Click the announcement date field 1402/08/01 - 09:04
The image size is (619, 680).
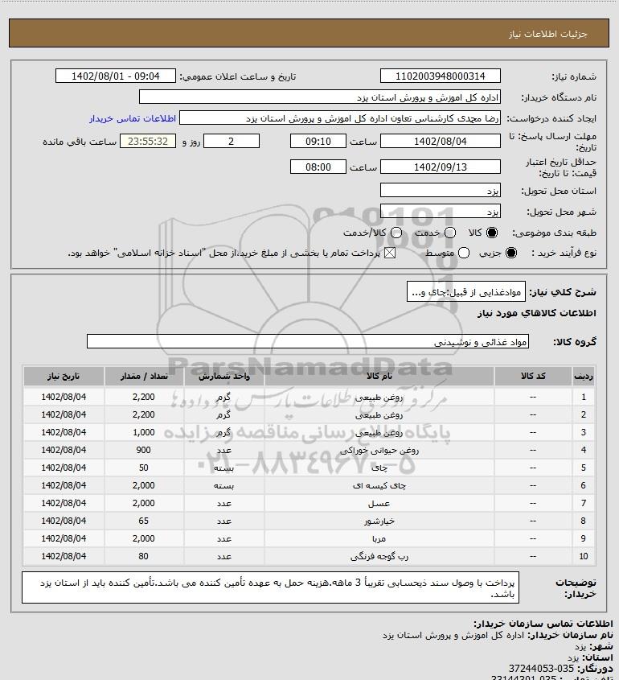(116, 76)
